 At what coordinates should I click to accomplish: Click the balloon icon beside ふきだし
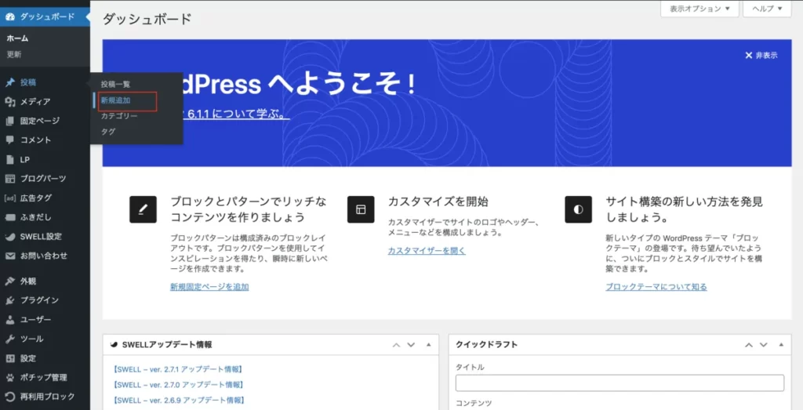point(9,217)
